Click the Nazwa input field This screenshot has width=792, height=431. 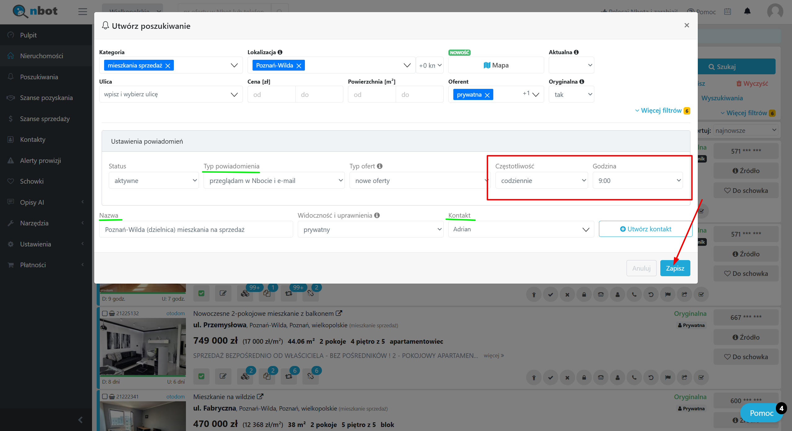point(196,229)
